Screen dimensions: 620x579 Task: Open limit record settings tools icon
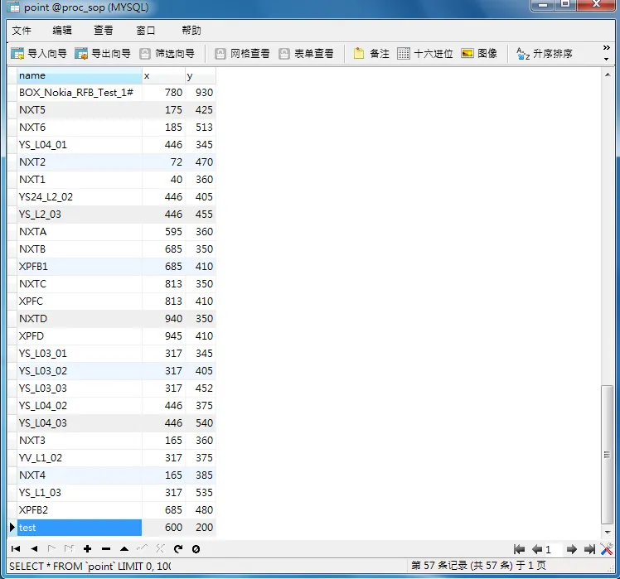click(607, 548)
